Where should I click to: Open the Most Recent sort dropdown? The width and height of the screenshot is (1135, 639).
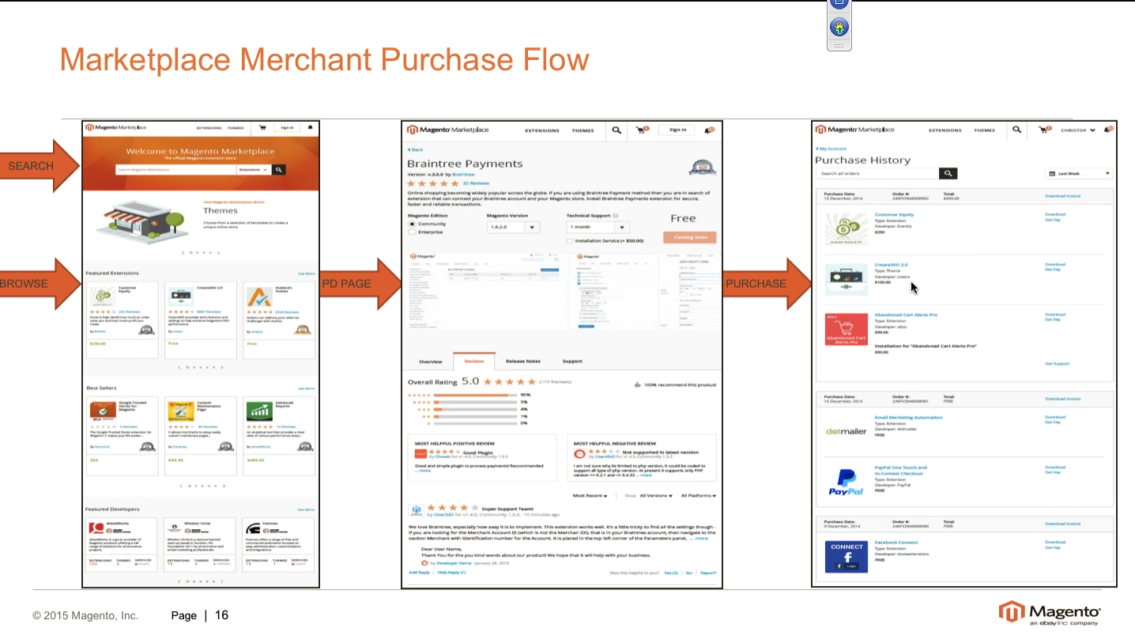tap(590, 496)
